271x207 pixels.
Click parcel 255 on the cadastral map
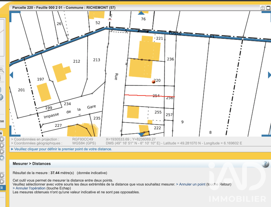(158, 112)
